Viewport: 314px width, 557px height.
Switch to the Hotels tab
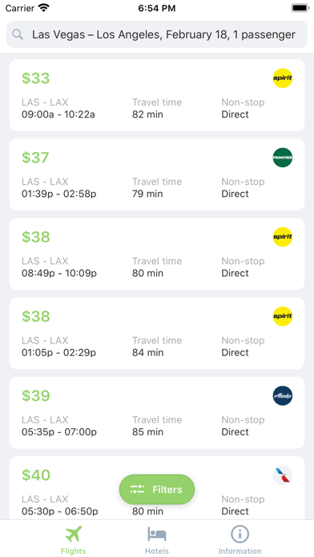click(157, 540)
